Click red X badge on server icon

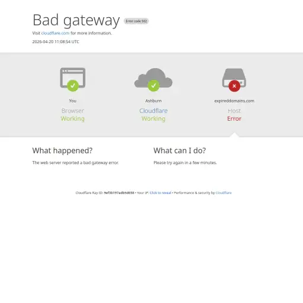click(234, 86)
